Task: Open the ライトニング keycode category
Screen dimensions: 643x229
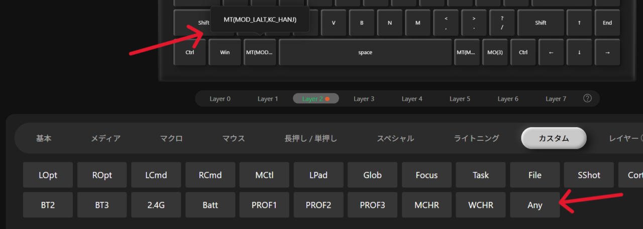Action: click(476, 138)
